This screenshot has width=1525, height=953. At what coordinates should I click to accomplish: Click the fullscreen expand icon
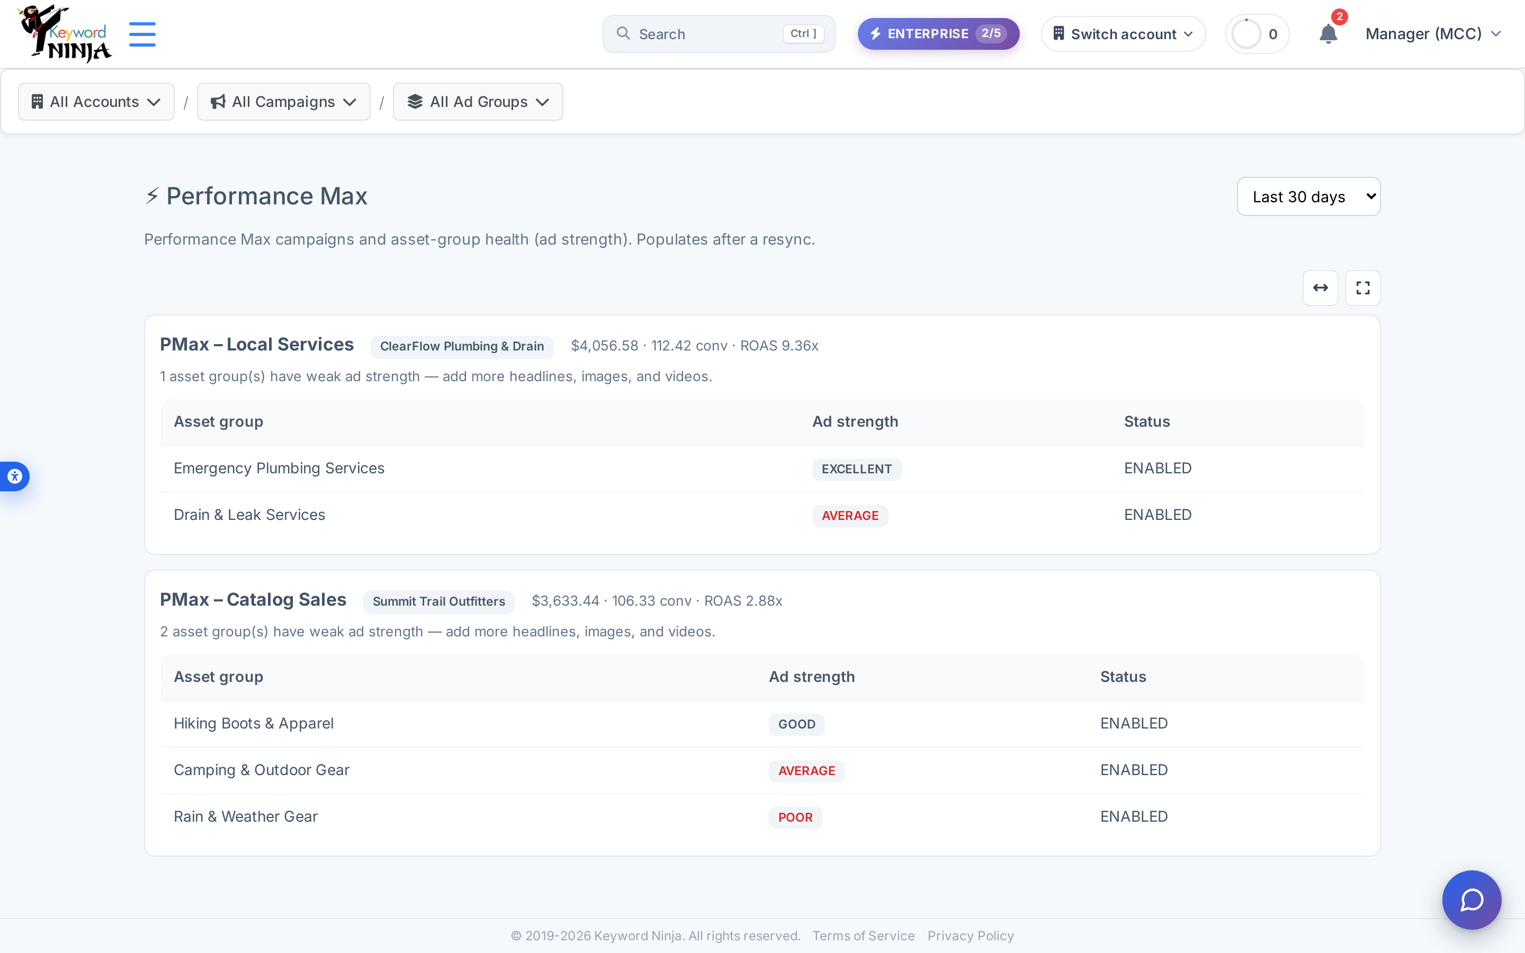click(1362, 288)
